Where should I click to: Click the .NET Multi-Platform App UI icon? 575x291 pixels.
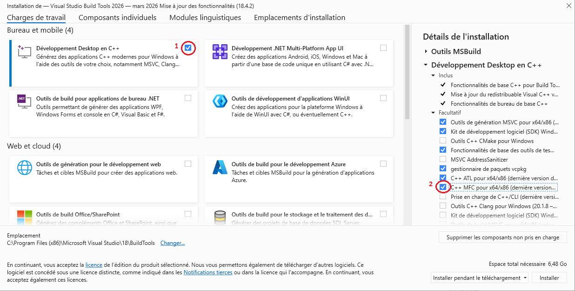[220, 51]
